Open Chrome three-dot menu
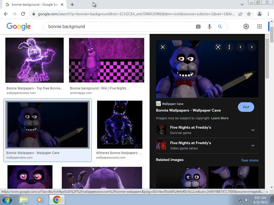The height and width of the screenshot is (205, 274). [x=268, y=14]
